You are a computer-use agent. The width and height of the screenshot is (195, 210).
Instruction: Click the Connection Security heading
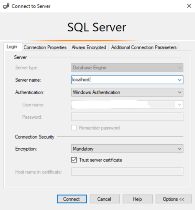35,137
